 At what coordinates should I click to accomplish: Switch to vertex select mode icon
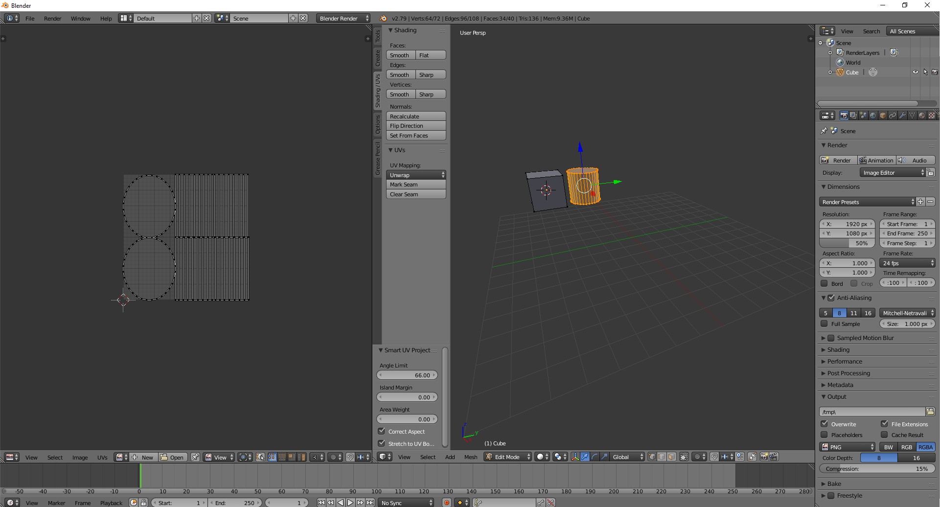[x=652, y=457]
